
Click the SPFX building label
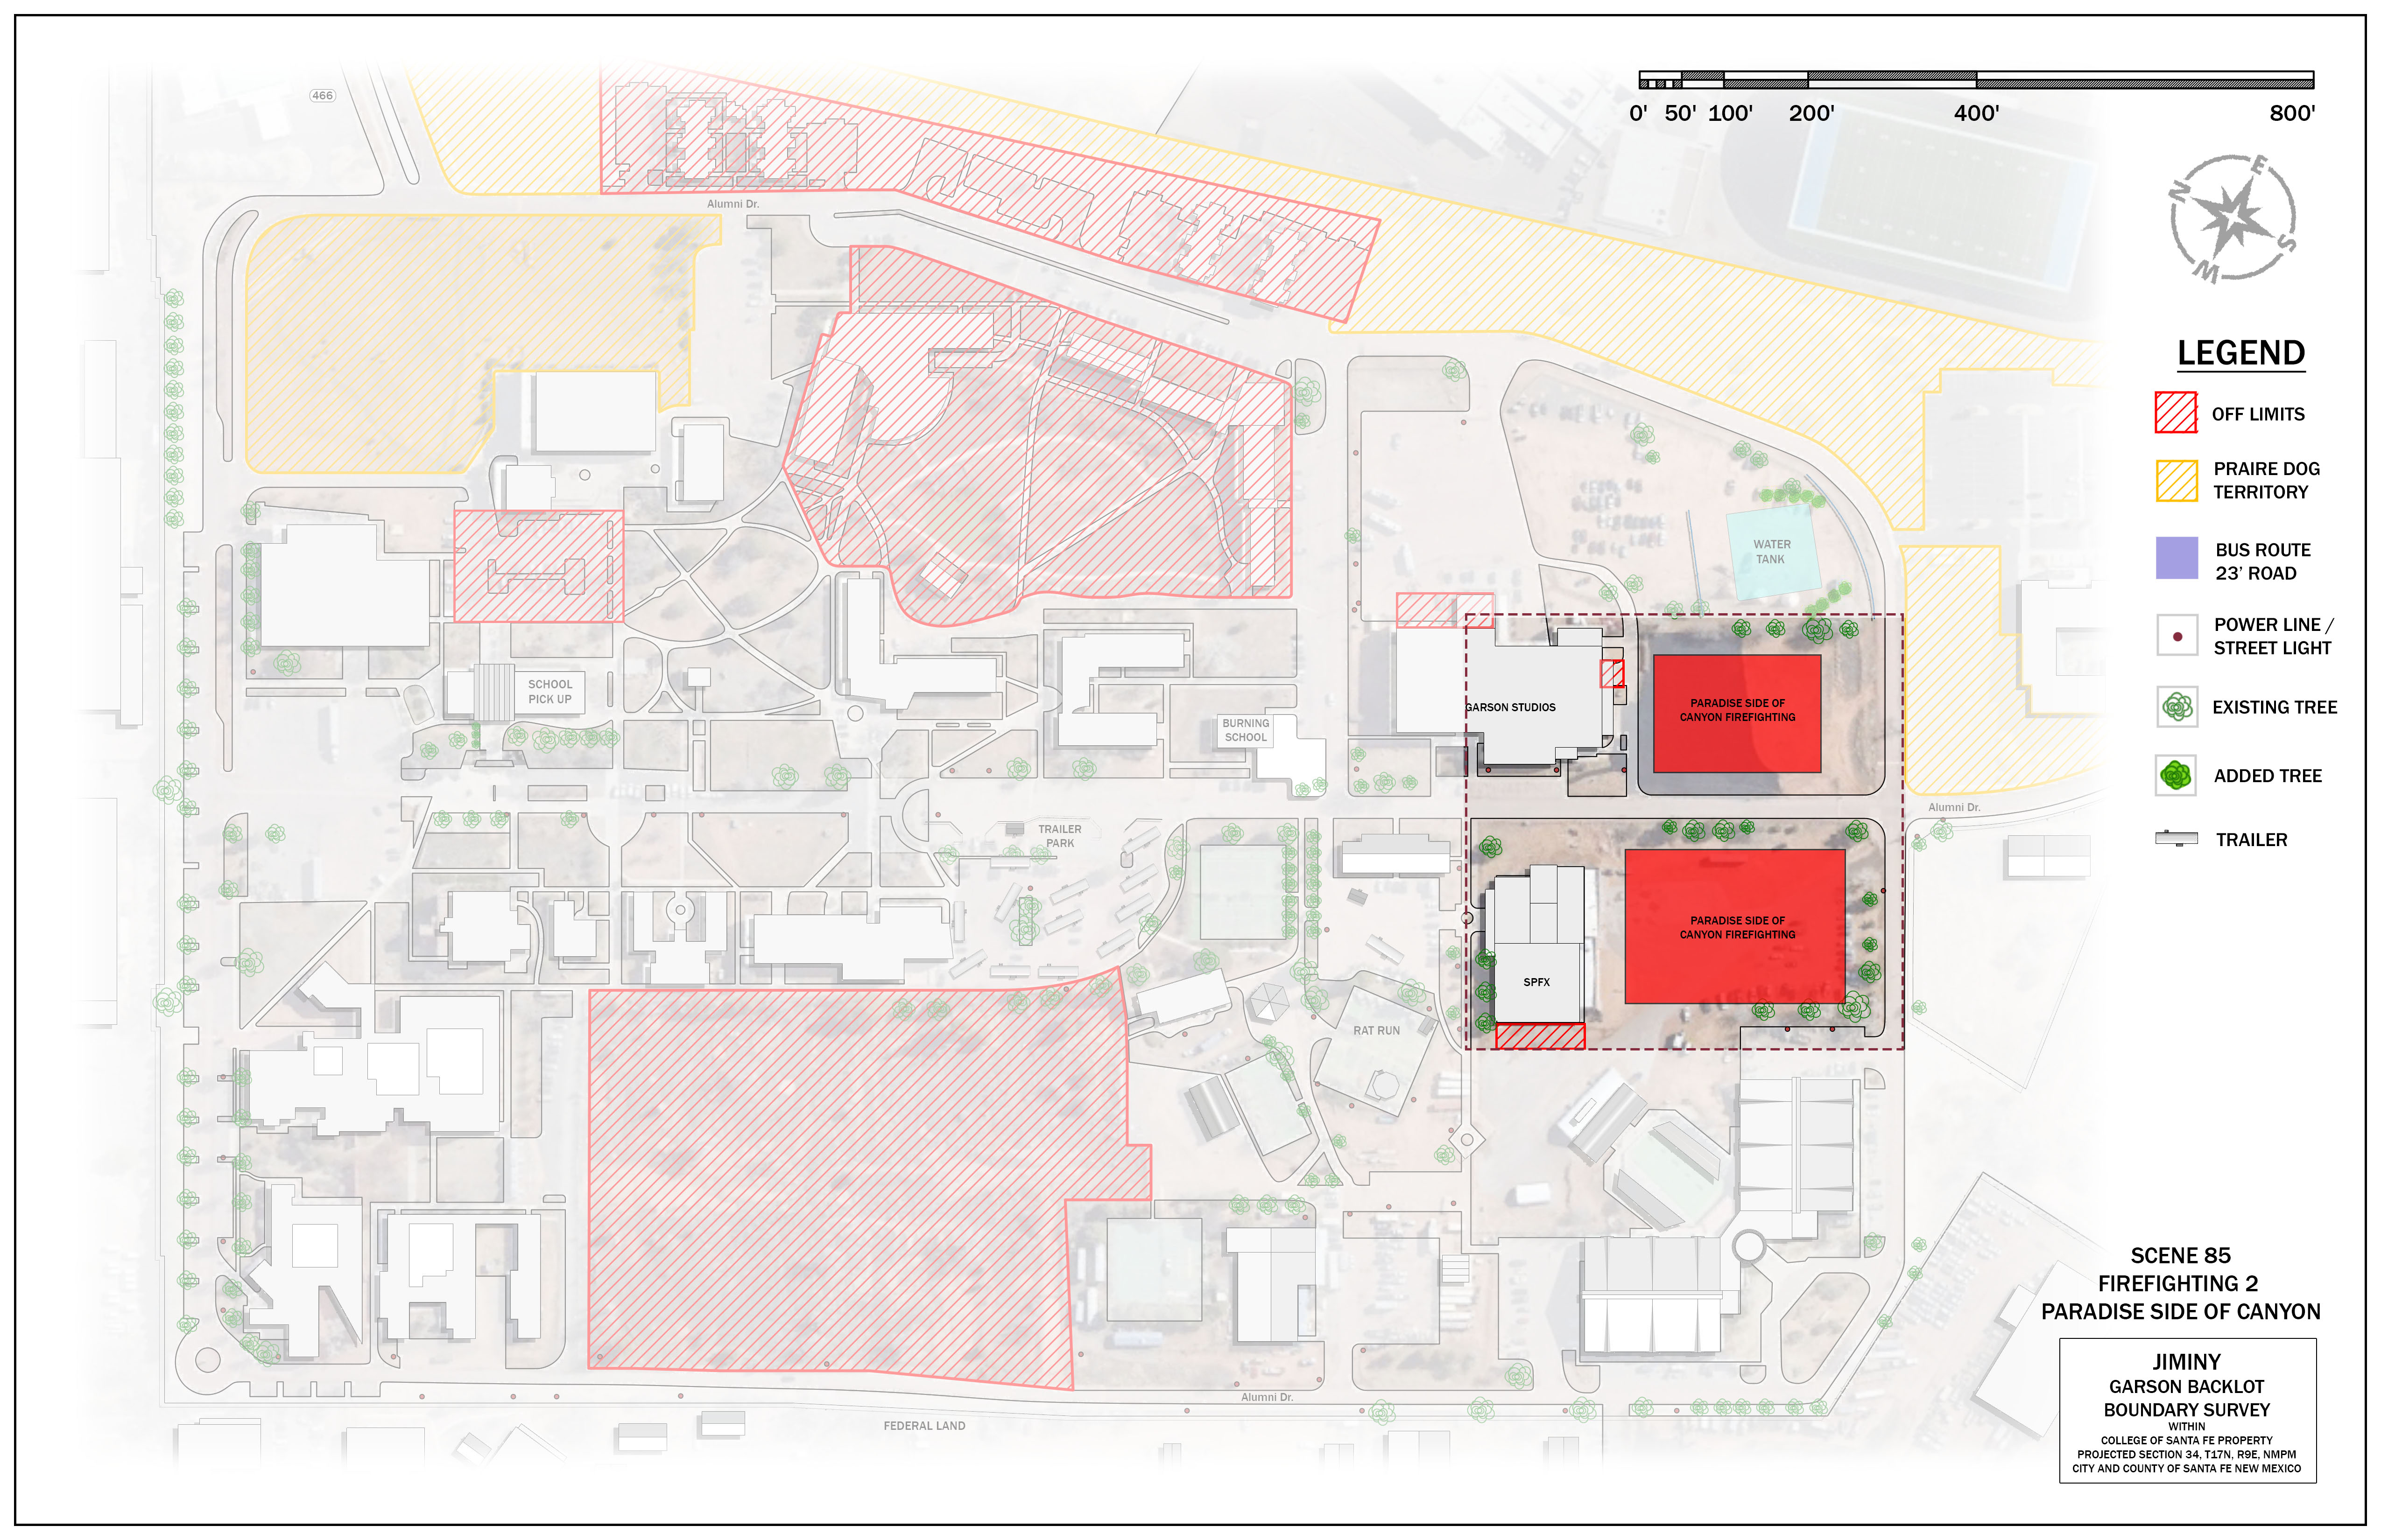coord(1536,982)
